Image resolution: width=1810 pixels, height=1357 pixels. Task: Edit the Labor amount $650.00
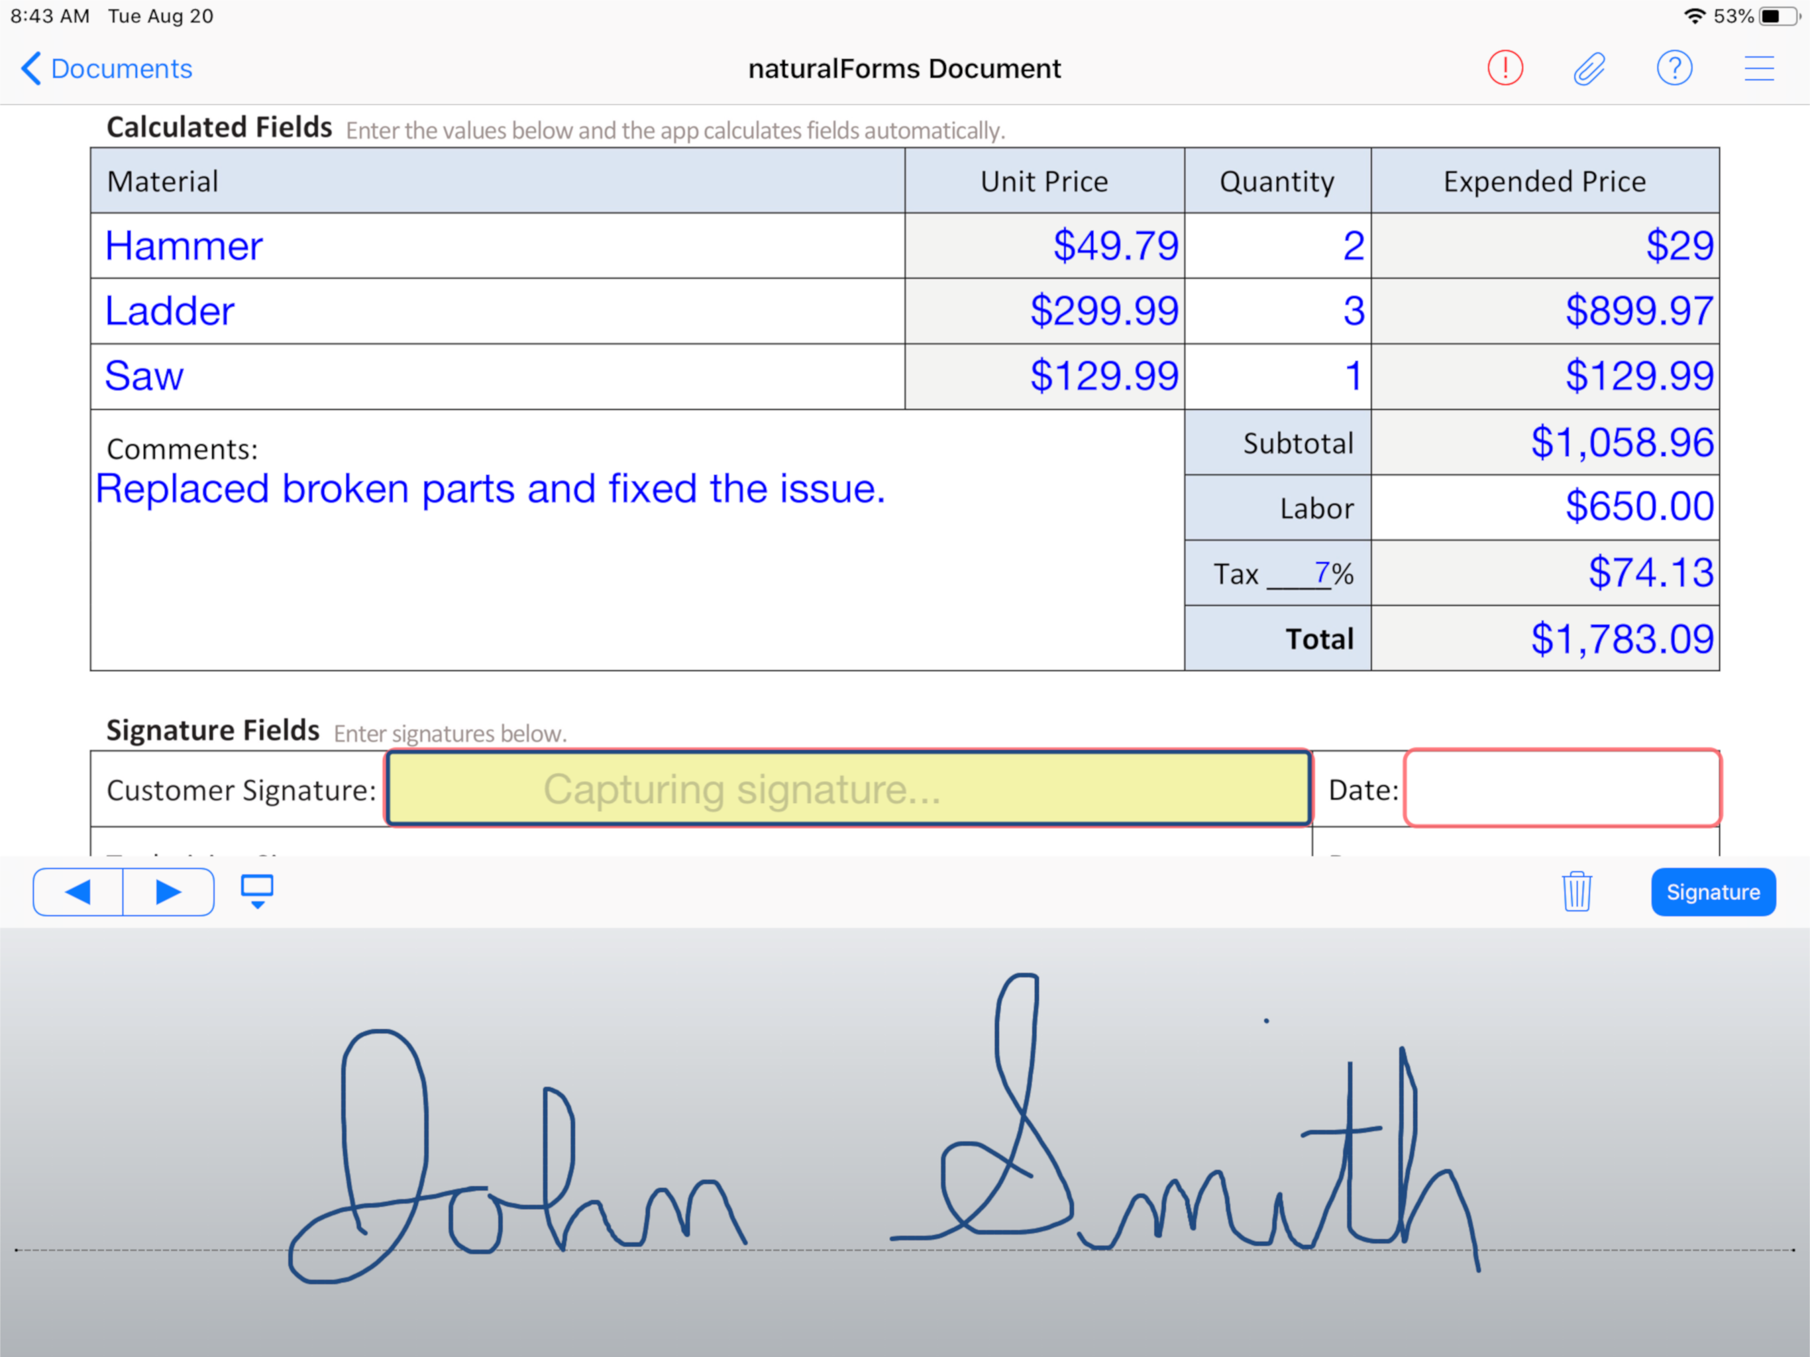pyautogui.click(x=1545, y=508)
